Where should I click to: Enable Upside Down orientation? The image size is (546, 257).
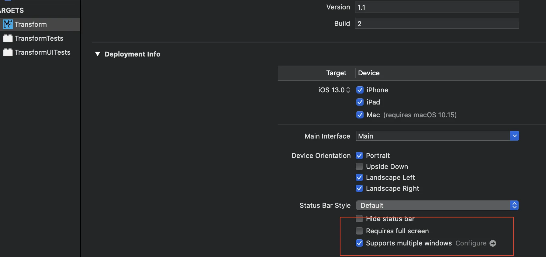tap(359, 166)
